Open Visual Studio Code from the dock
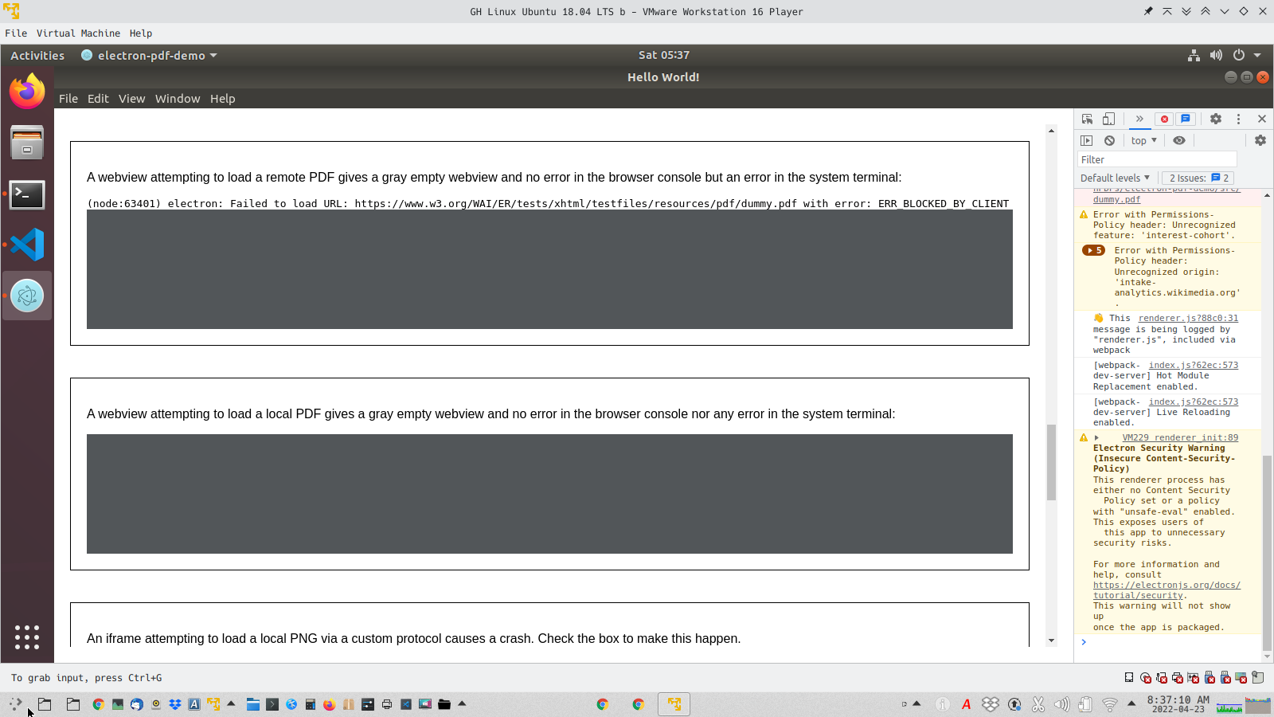The width and height of the screenshot is (1274, 717). [26, 245]
